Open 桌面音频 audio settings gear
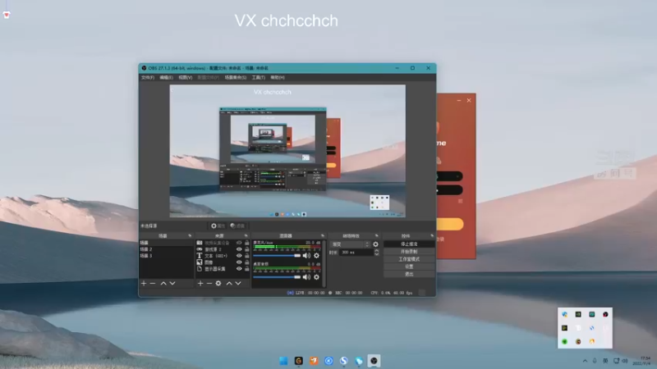Viewport: 657px width, 369px height. pyautogui.click(x=316, y=277)
